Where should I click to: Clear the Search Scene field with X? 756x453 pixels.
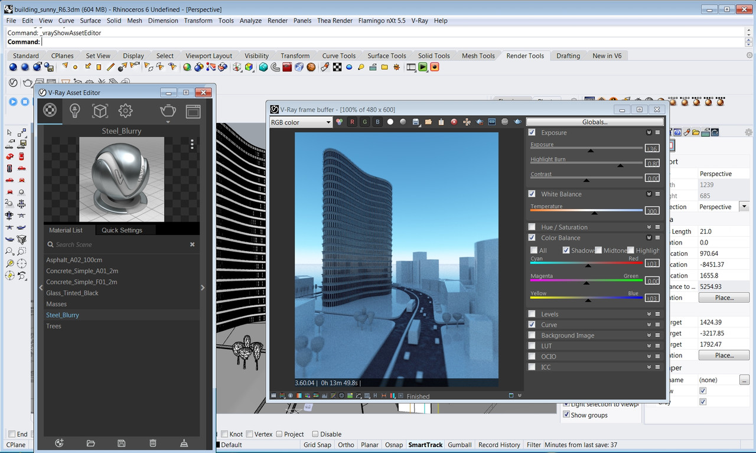(192, 245)
